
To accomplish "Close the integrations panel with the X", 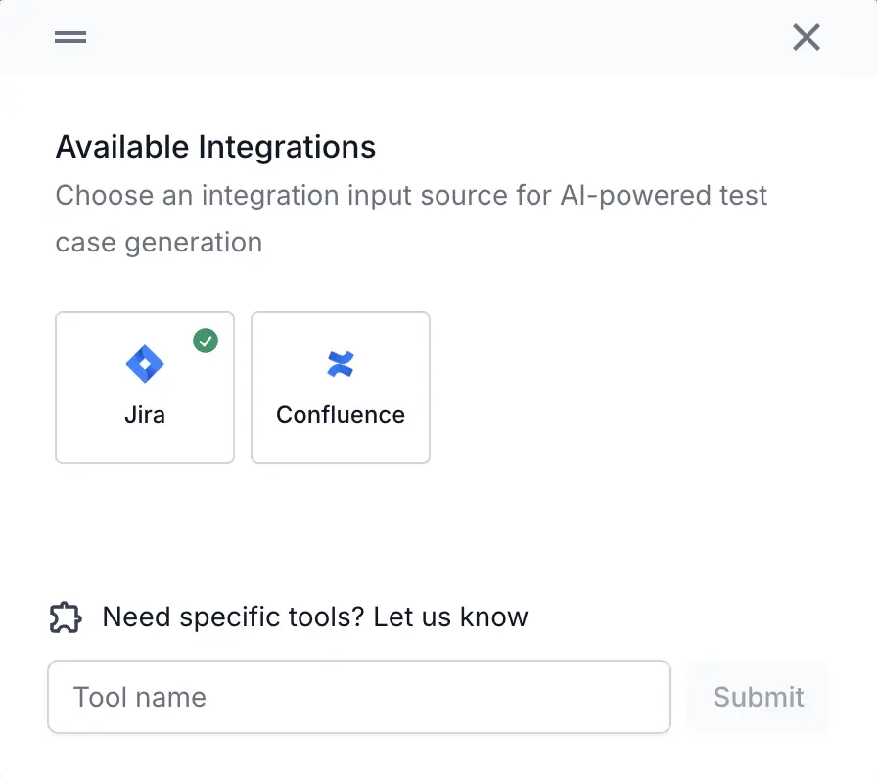I will [806, 37].
